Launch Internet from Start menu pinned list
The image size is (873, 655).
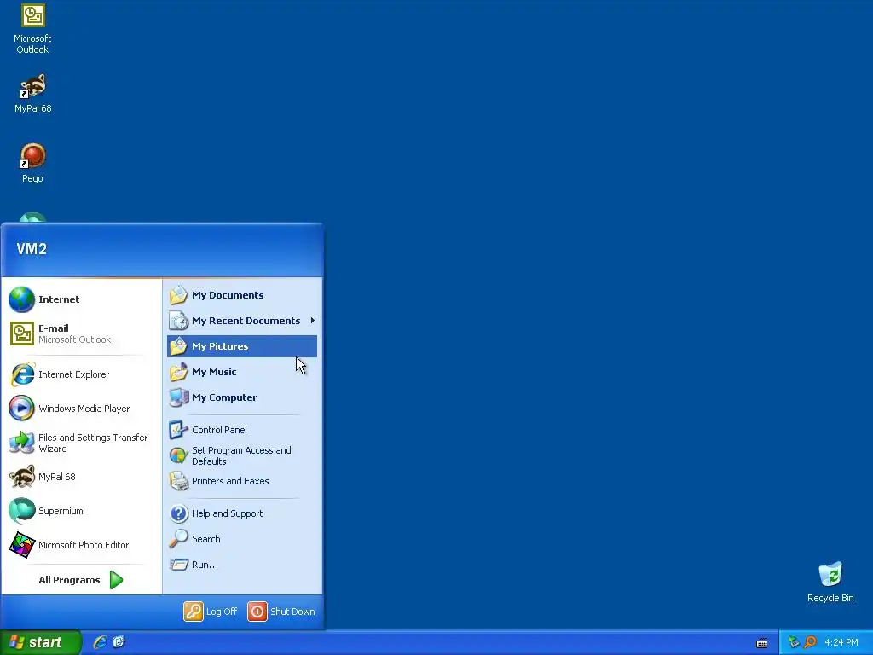tap(81, 299)
